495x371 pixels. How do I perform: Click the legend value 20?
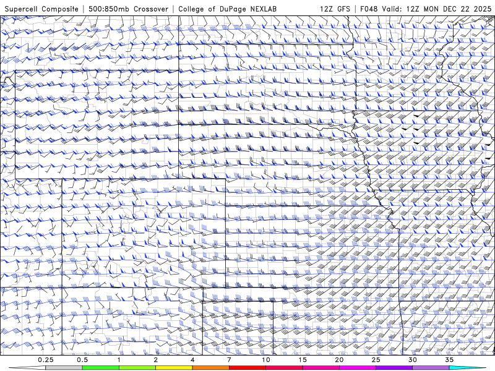tap(339, 360)
